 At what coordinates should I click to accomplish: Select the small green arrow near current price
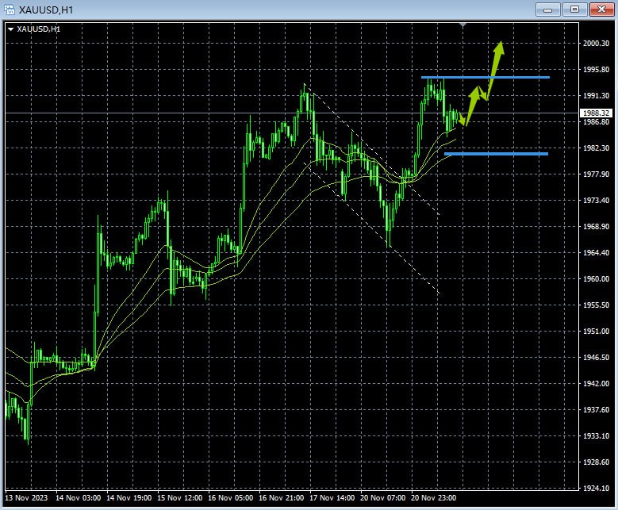tap(463, 118)
